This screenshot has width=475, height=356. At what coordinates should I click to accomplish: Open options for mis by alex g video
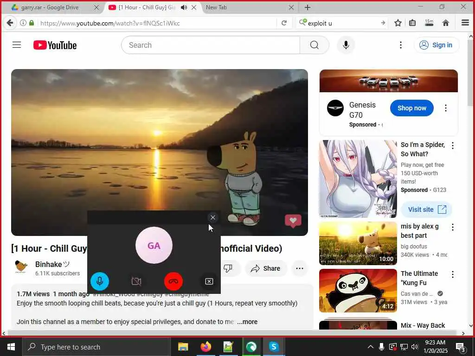tap(453, 227)
